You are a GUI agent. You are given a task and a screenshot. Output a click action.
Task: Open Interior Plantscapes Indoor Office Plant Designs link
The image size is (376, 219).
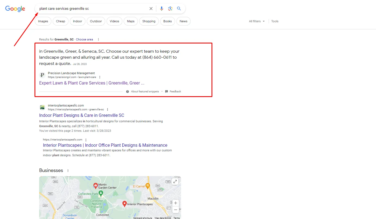pyautogui.click(x=105, y=145)
